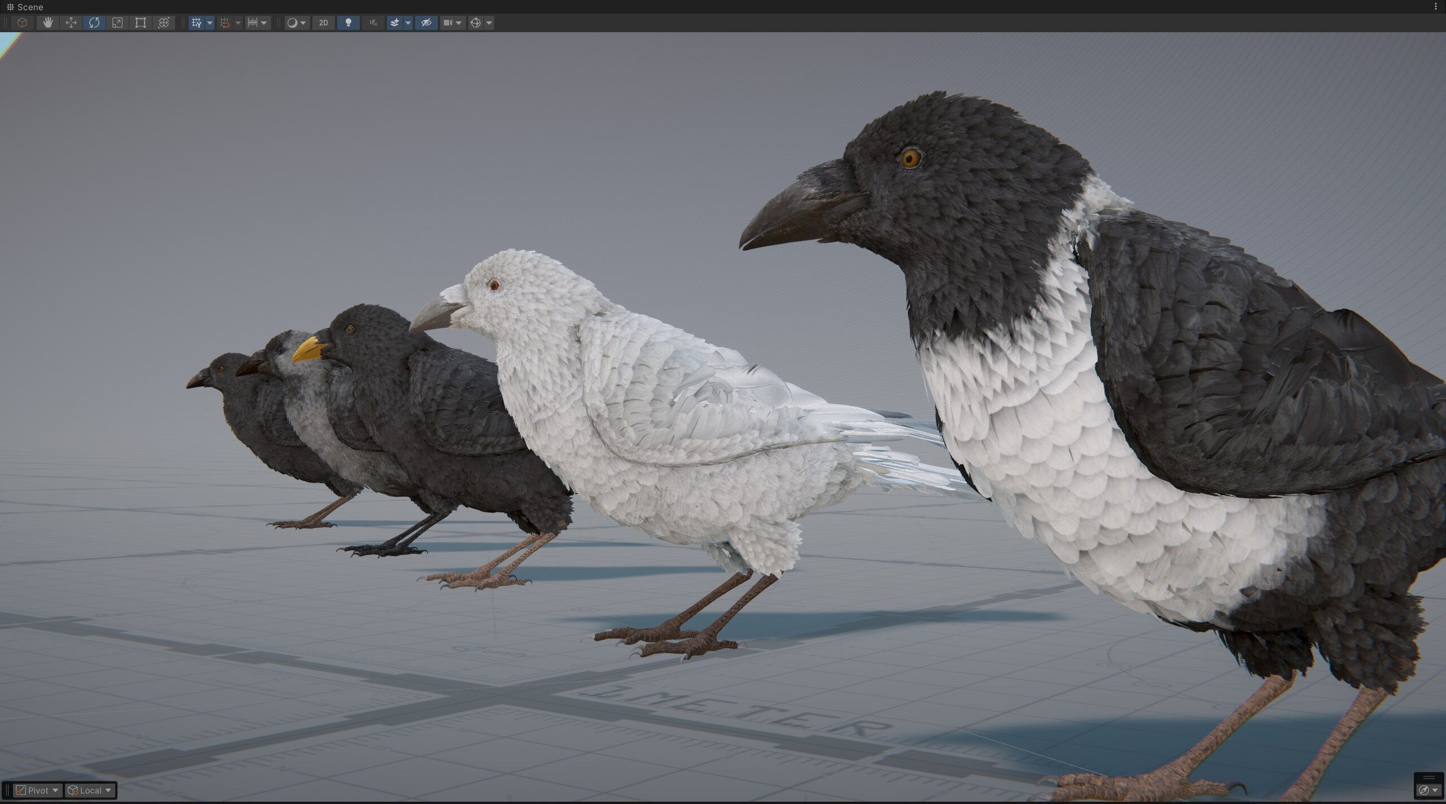Image resolution: width=1446 pixels, height=804 pixels.
Task: Expand the Gizmos dropdown arrow
Action: coord(489,23)
